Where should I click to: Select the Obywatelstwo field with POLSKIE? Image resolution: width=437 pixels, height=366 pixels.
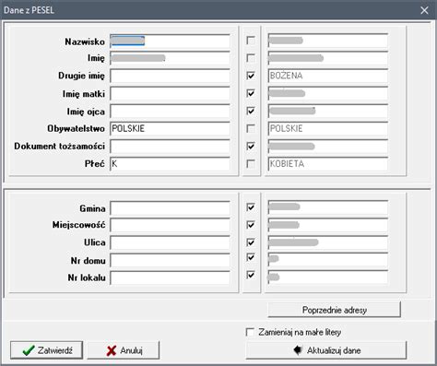click(x=170, y=128)
